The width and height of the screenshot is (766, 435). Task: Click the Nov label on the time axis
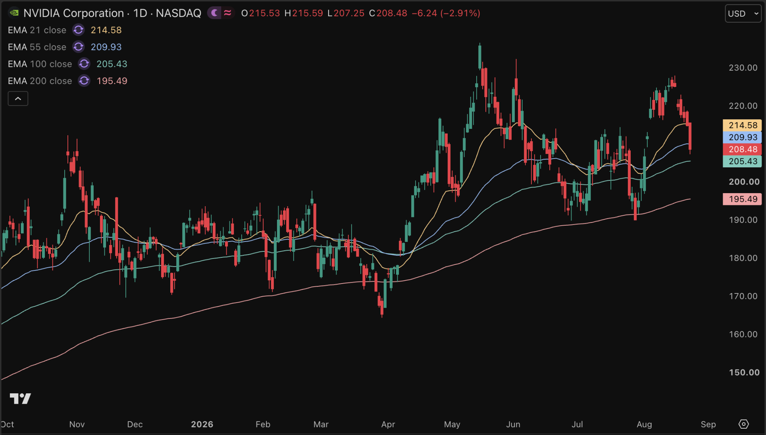click(x=77, y=424)
